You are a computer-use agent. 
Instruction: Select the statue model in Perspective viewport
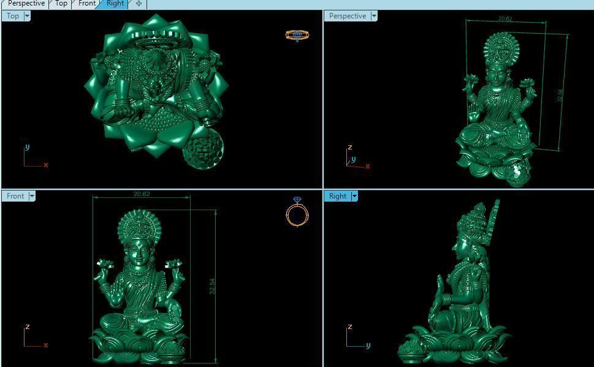[497, 110]
